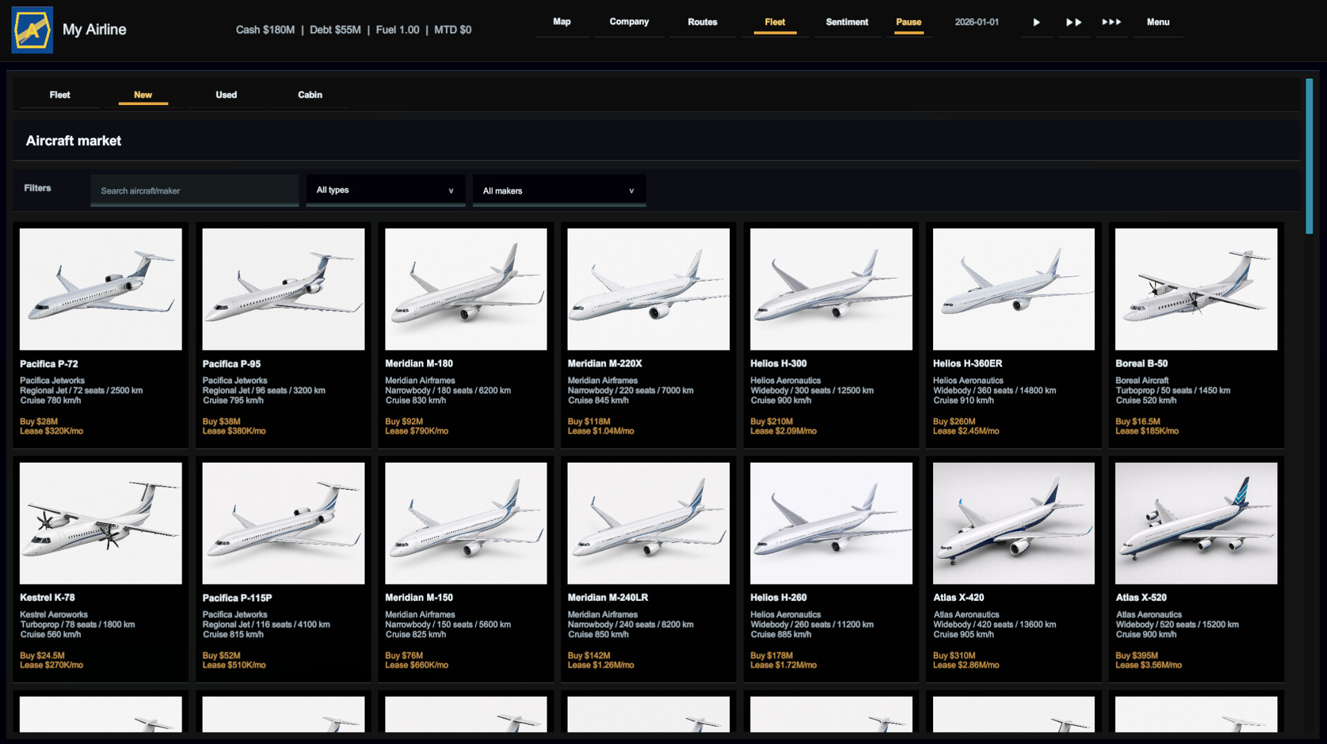Start normal speed play button

1036,22
